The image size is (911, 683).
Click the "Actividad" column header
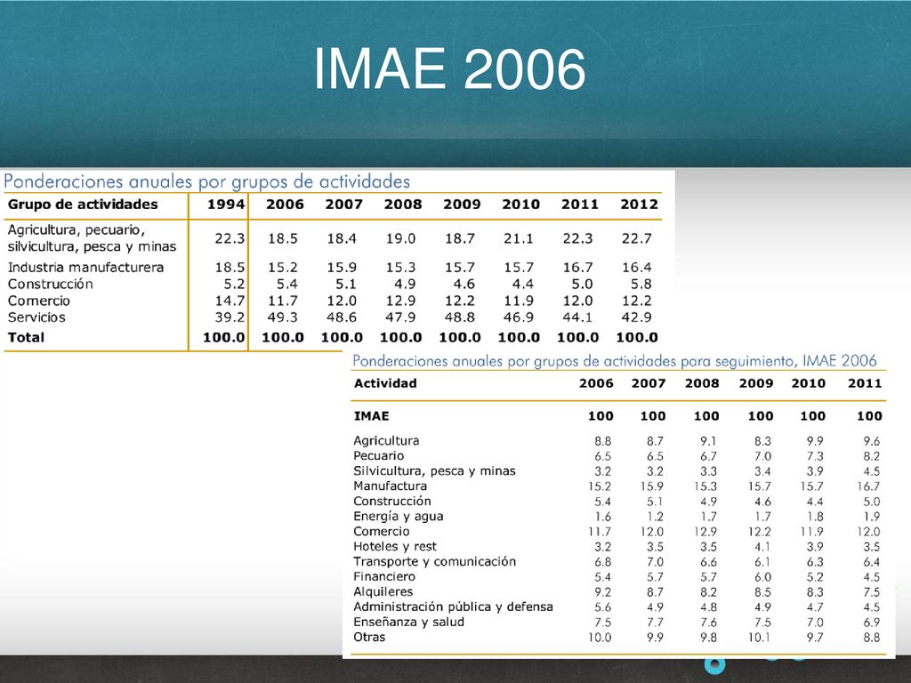pyautogui.click(x=385, y=383)
